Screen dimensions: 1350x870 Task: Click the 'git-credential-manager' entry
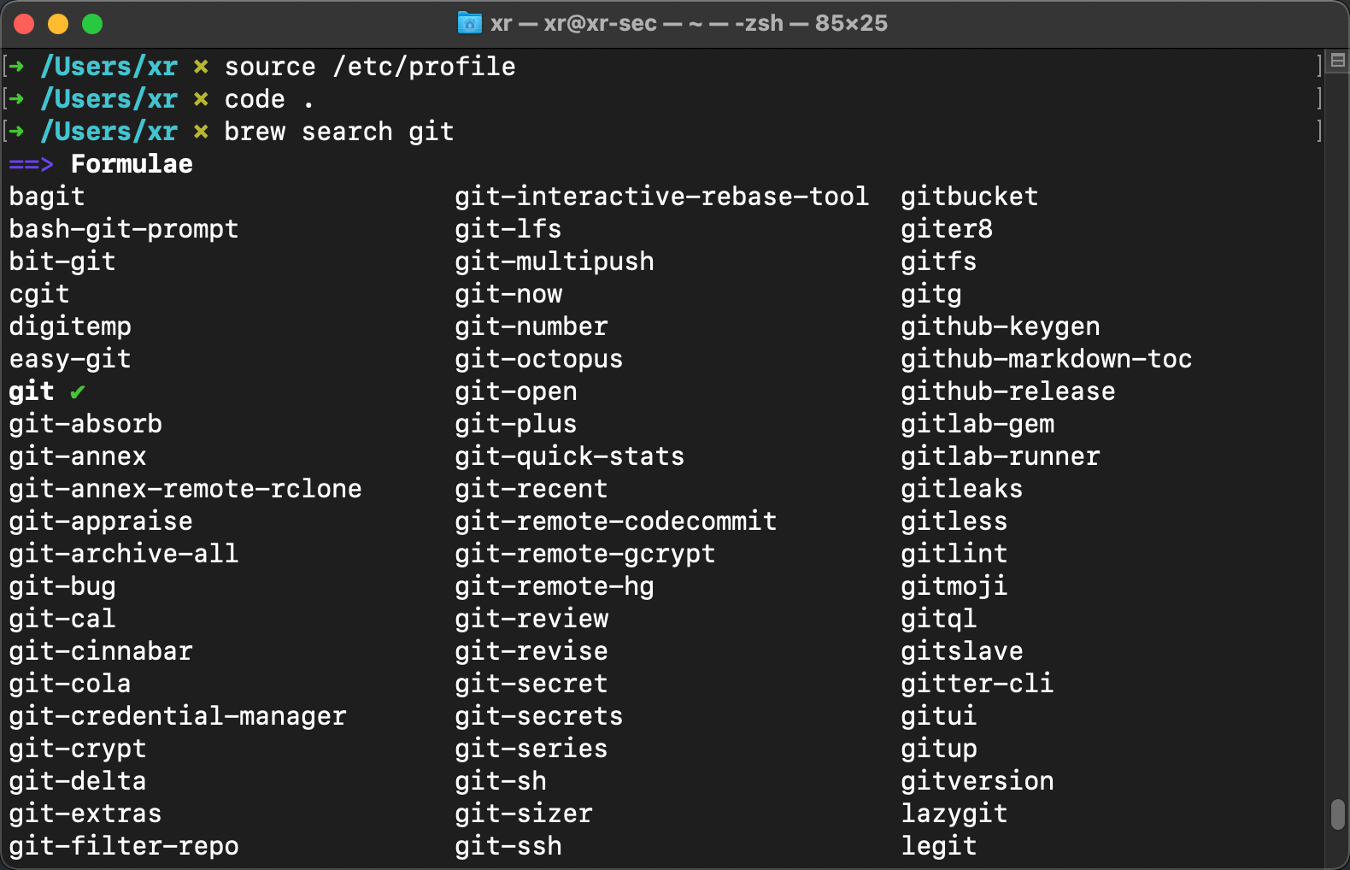tap(178, 716)
